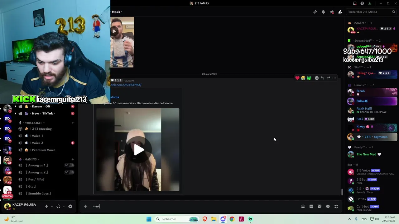Viewport: 399px width, 224px height.
Task: Open User Settings gear icon
Action: (x=70, y=206)
